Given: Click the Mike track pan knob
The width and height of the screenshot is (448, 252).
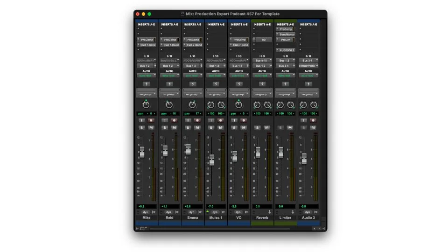Looking at the screenshot, I should [146, 105].
